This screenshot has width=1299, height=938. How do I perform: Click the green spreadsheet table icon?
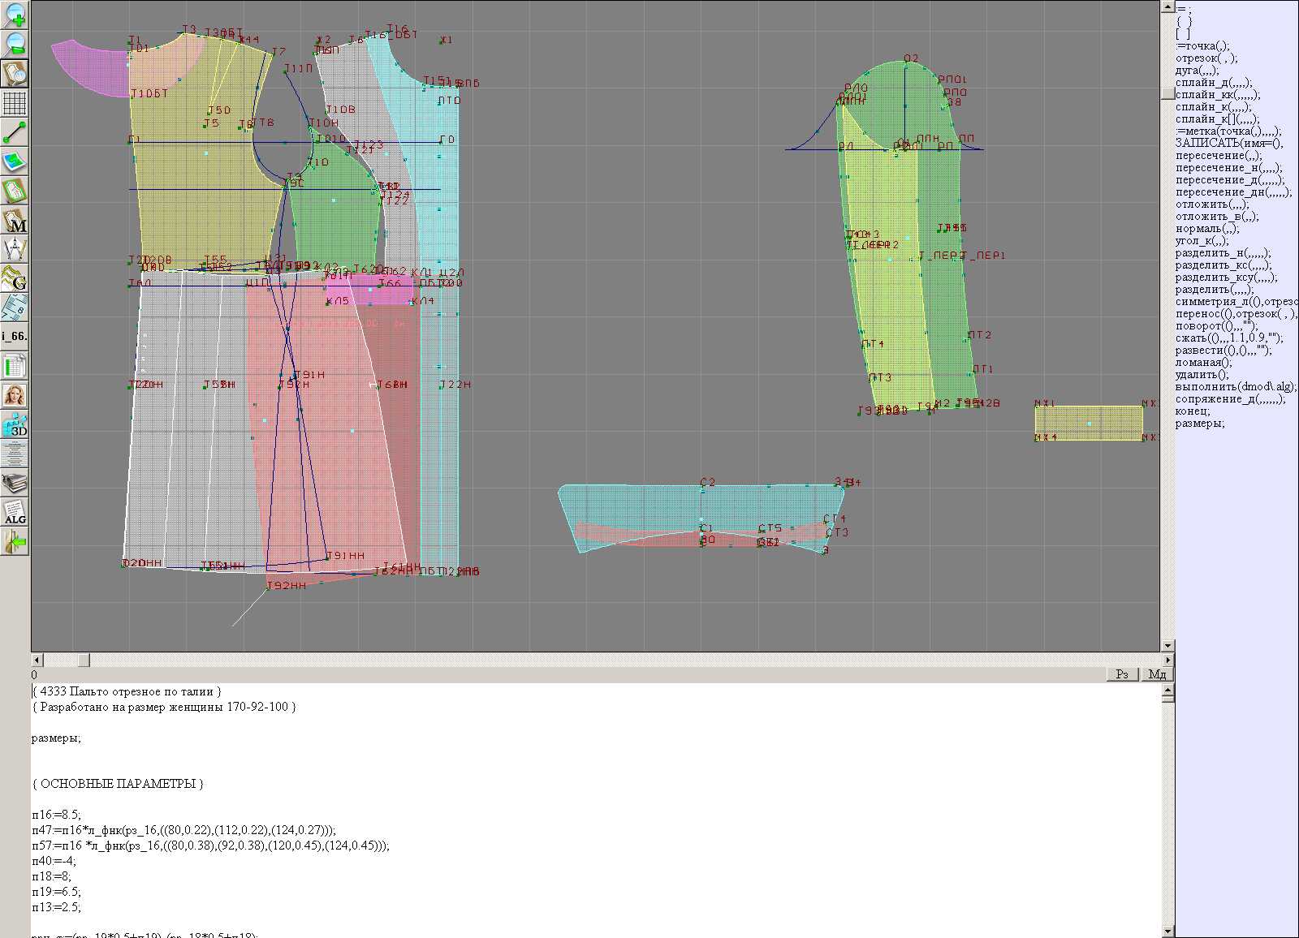(x=15, y=366)
